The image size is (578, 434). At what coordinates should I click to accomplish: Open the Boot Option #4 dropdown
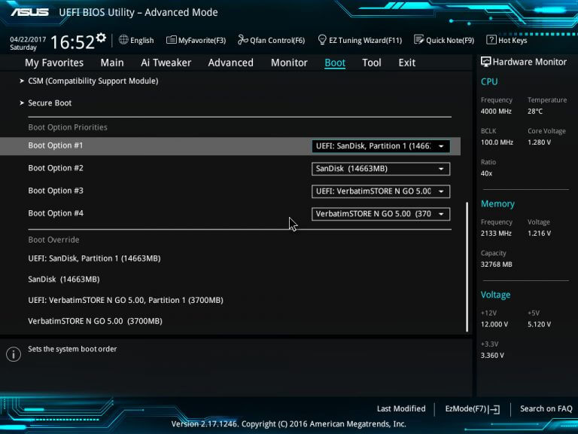point(381,214)
